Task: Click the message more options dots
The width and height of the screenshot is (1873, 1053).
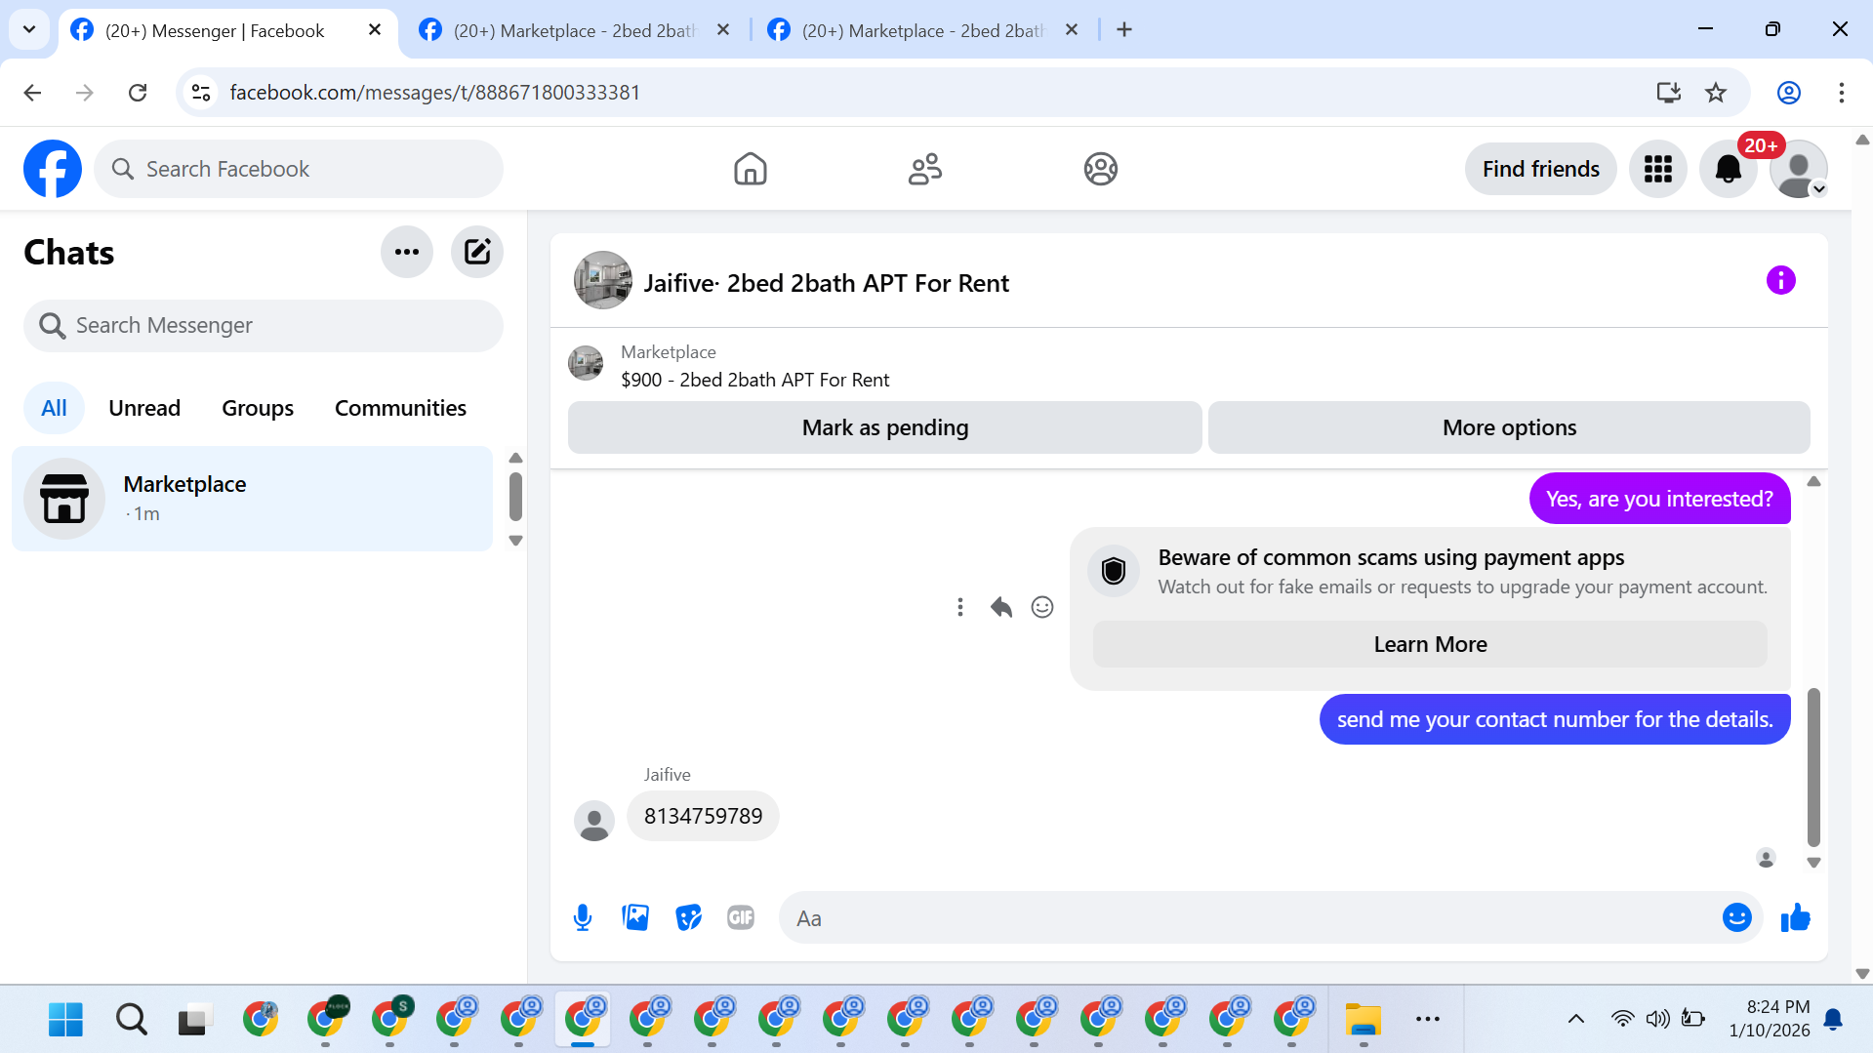Action: [960, 607]
